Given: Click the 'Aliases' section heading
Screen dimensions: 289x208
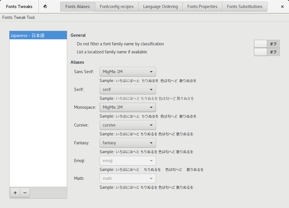Looking at the screenshot, I should tap(77, 62).
